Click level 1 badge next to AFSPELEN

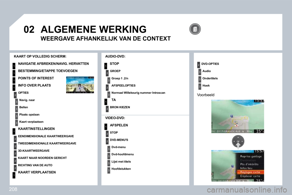tap(106, 127)
